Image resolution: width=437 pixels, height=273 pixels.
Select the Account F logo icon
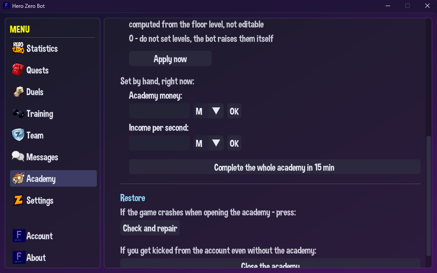tap(19, 236)
